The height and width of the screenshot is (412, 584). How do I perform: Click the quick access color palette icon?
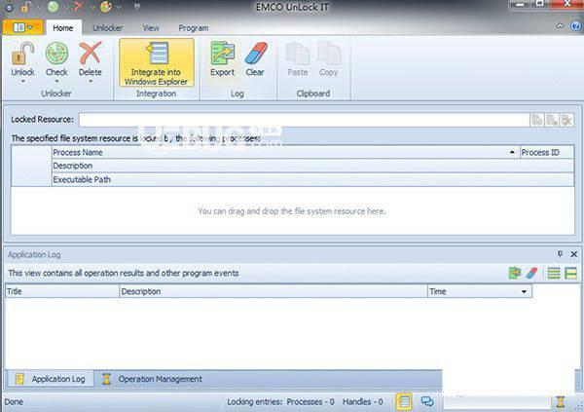[x=106, y=7]
